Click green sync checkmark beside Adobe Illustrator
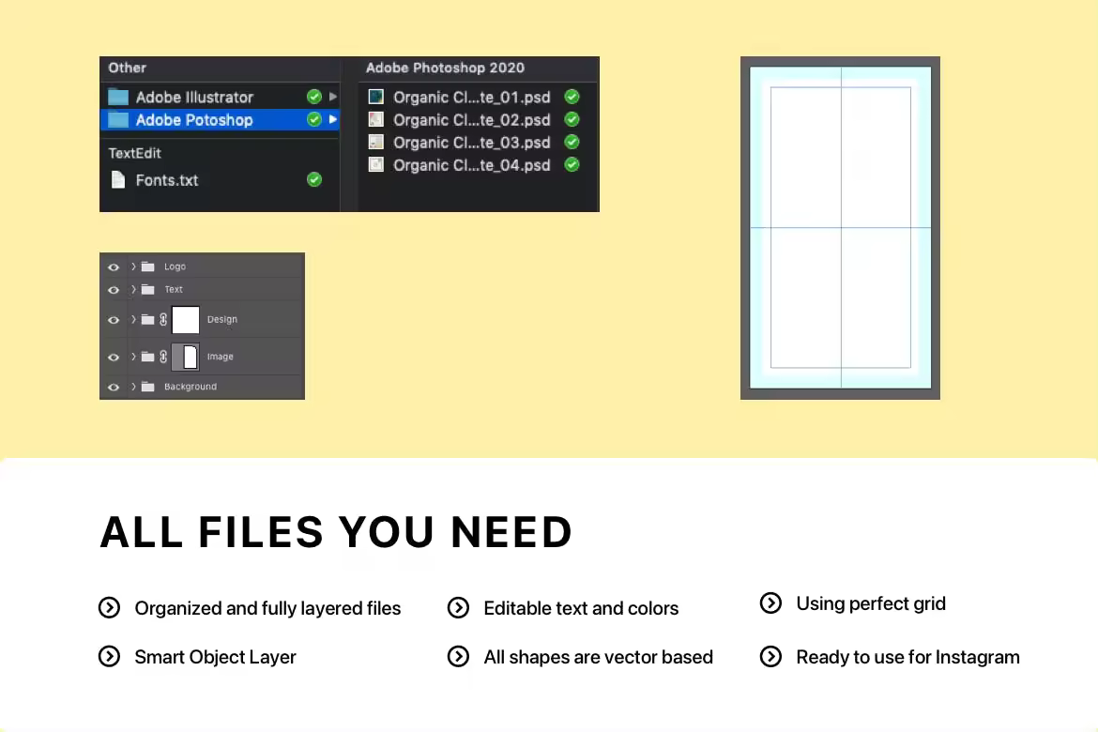 pyautogui.click(x=314, y=97)
